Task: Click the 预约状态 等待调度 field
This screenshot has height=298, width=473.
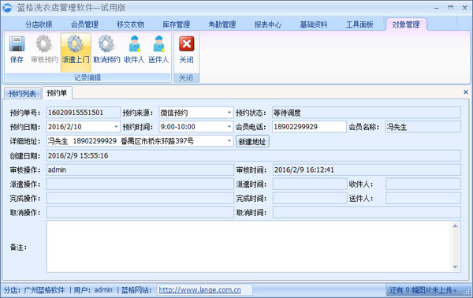Action: click(x=367, y=113)
